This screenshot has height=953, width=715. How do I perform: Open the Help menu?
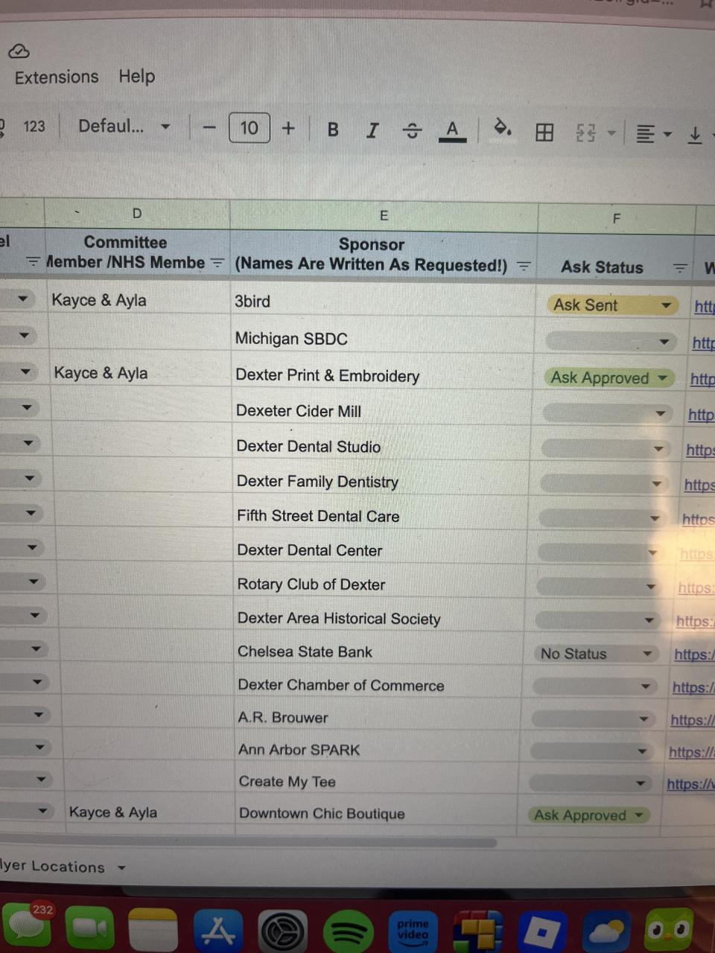[x=137, y=76]
